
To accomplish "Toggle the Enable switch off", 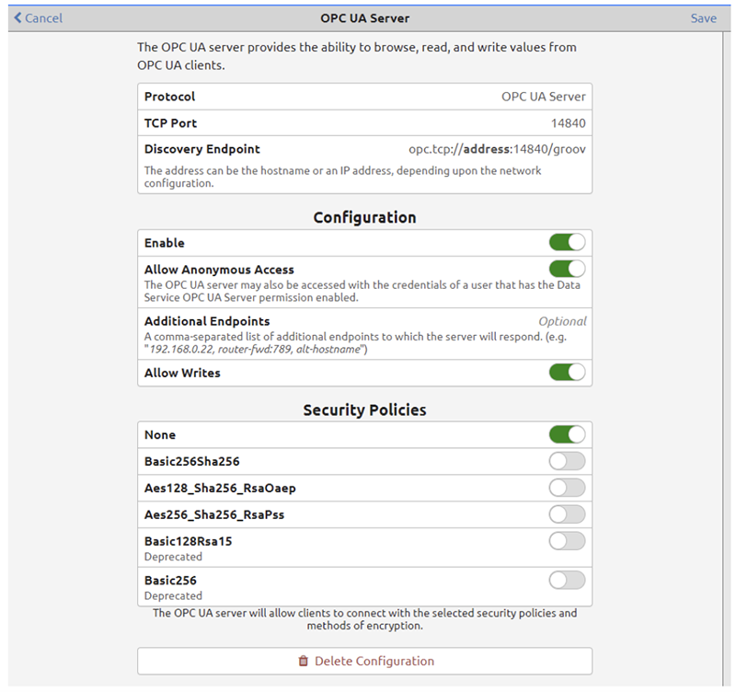I will (x=567, y=242).
